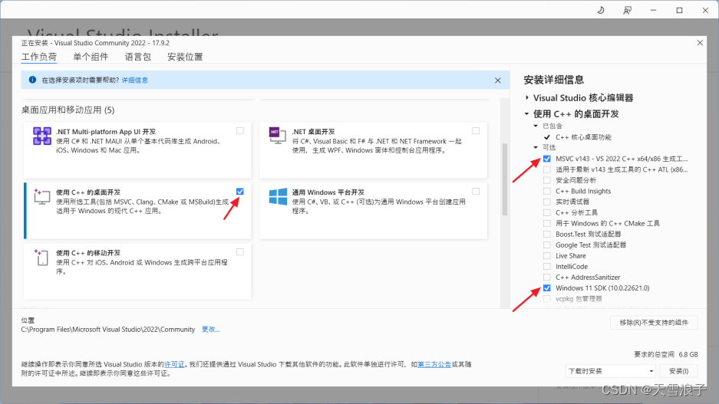Uncheck MSVC v143 - VS 2022 C++ option
Image resolution: width=719 pixels, height=404 pixels.
pyautogui.click(x=547, y=159)
